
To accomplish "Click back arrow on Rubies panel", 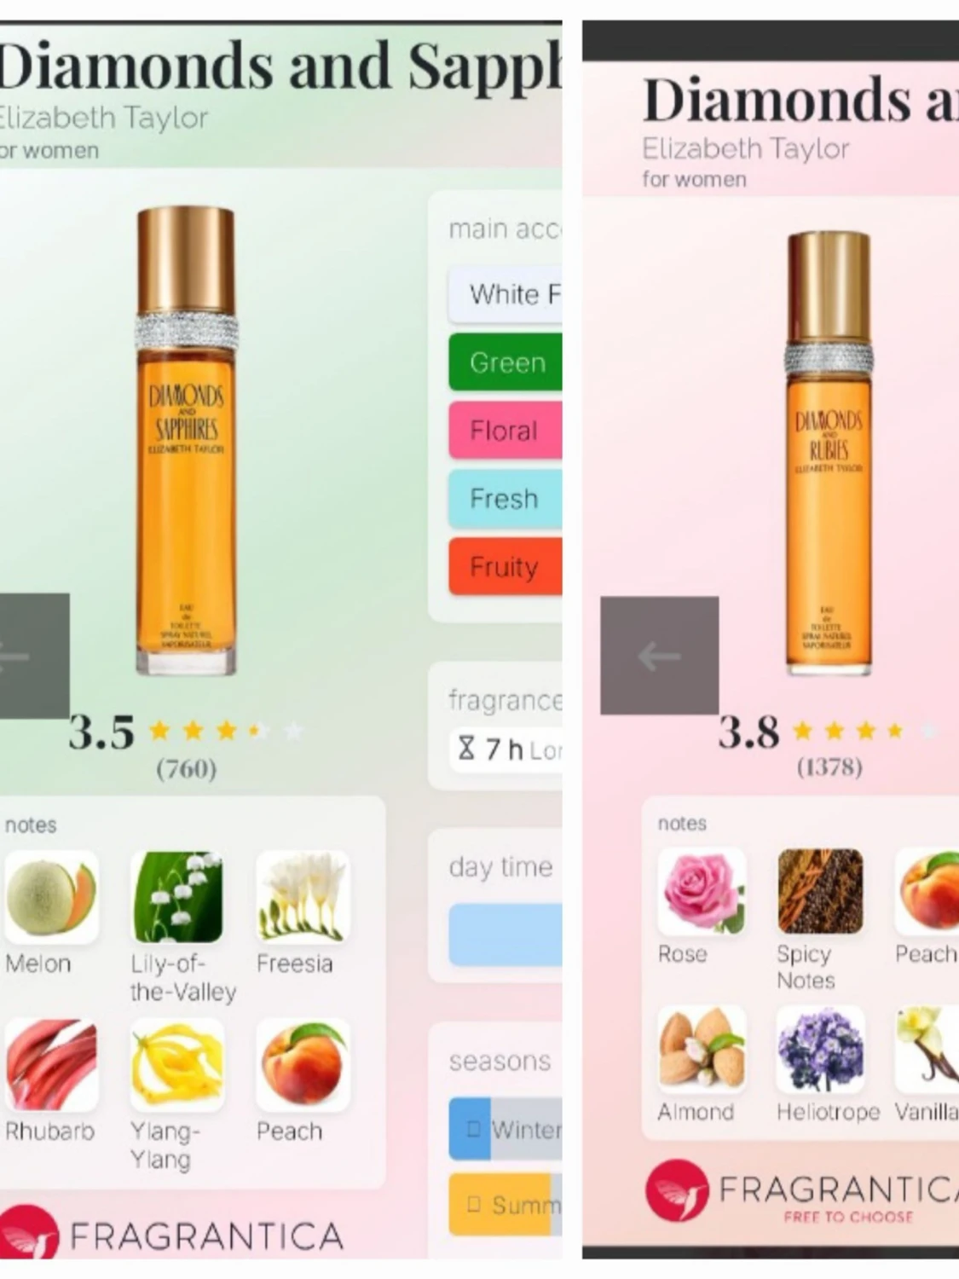I will click(659, 656).
